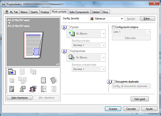
Task: Switch to the Calidad tab
Action: point(96,12)
